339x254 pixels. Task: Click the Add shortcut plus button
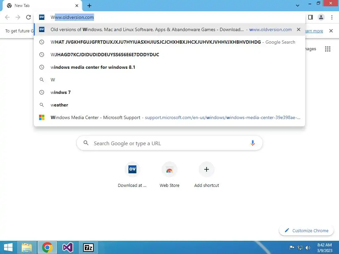[x=207, y=169]
